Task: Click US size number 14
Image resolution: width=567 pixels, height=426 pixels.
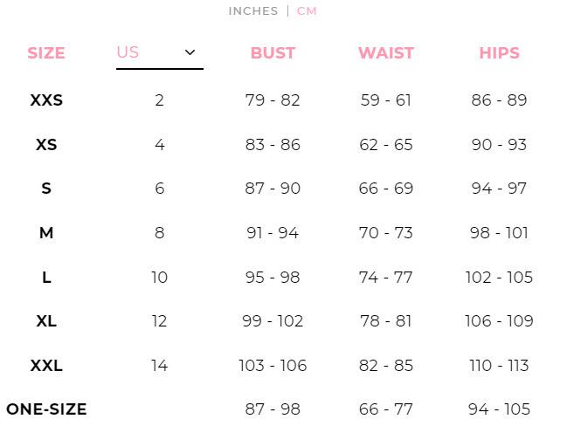Action: click(160, 365)
